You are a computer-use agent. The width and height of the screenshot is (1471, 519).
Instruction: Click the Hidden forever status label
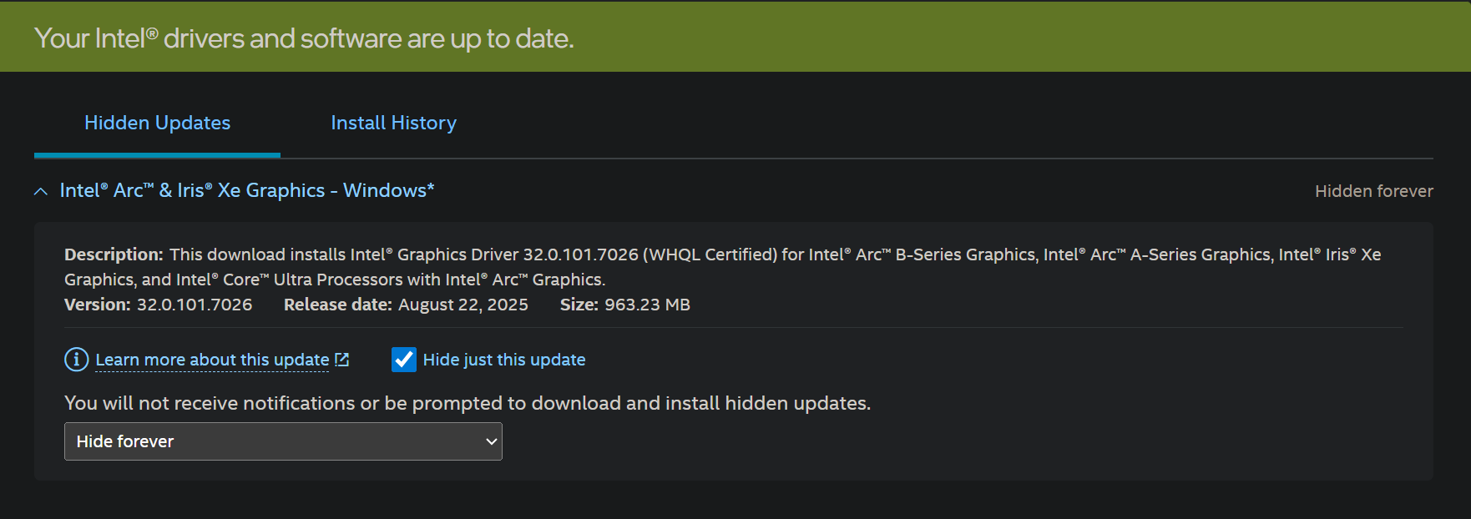(1373, 191)
